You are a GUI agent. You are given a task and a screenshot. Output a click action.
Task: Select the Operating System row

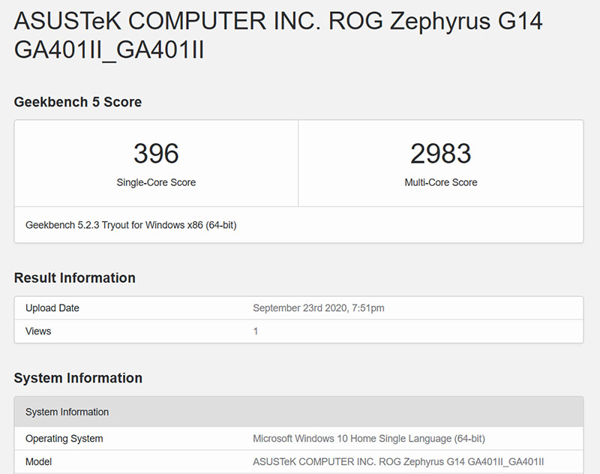pyautogui.click(x=300, y=439)
